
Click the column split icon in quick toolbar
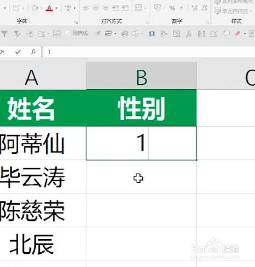(x=201, y=34)
